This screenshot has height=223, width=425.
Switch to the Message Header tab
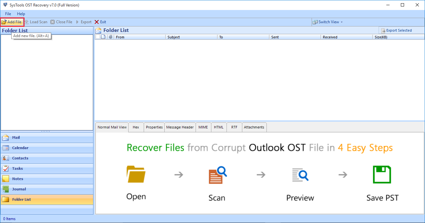click(x=180, y=127)
